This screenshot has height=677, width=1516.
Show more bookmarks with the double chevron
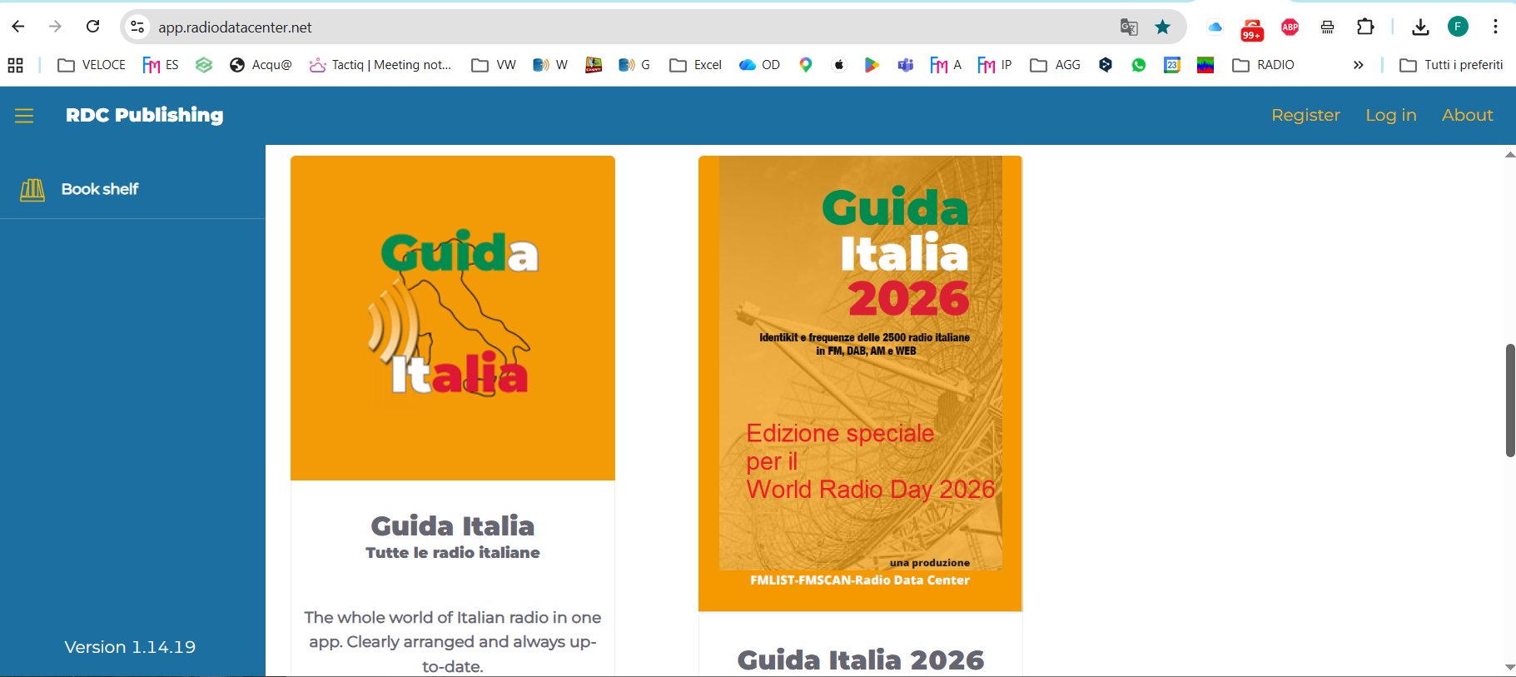click(x=1358, y=65)
